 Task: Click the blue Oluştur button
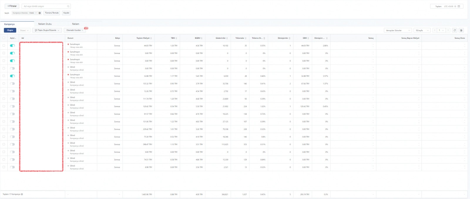[x=10, y=30]
